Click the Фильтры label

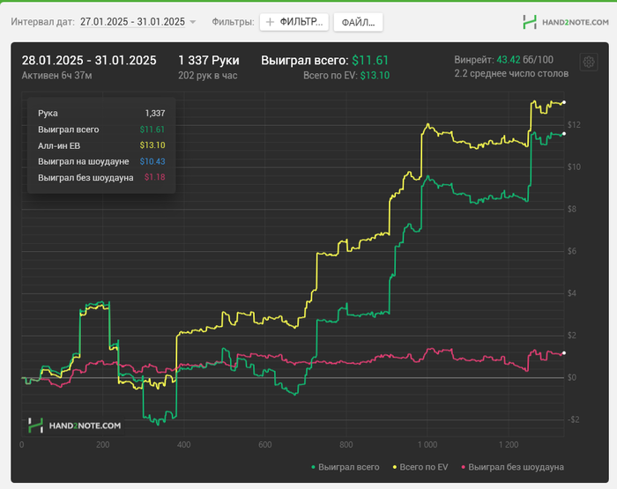233,22
